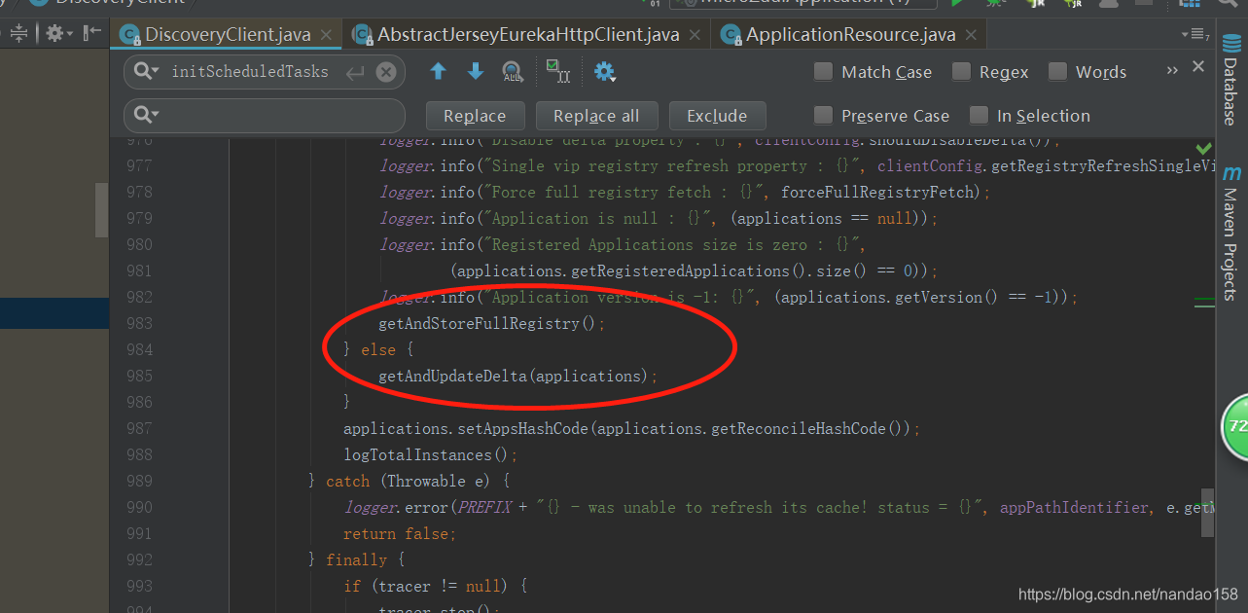The height and width of the screenshot is (613, 1248).
Task: Click the 'Application is null' log line
Action: (x=659, y=218)
